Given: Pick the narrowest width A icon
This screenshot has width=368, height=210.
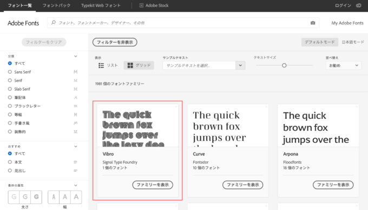Looking at the screenshot, I should (x=54, y=197).
